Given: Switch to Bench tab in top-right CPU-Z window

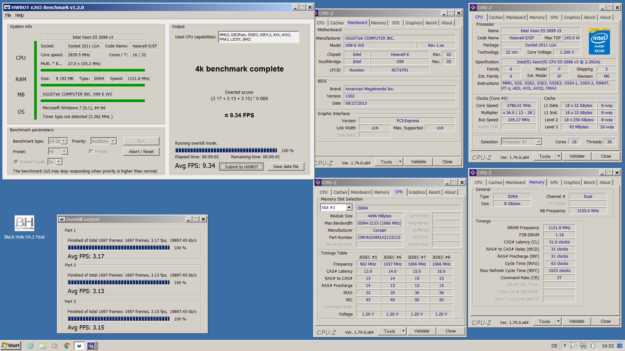Looking at the screenshot, I should point(590,17).
